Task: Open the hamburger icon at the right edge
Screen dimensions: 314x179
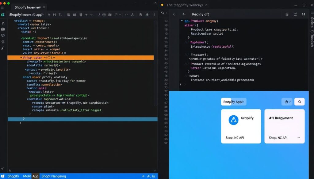Action: click(312, 13)
